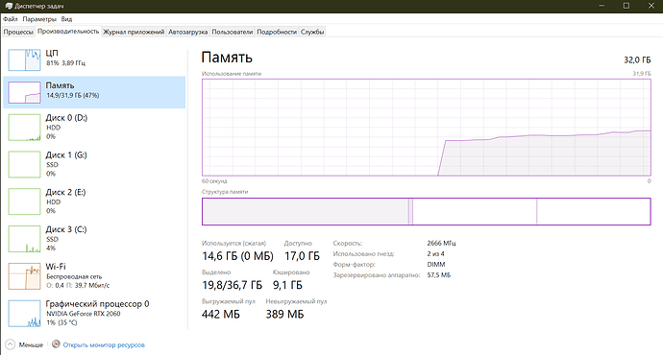Select the Память 14,9/31,9 ГБ label

click(x=72, y=90)
